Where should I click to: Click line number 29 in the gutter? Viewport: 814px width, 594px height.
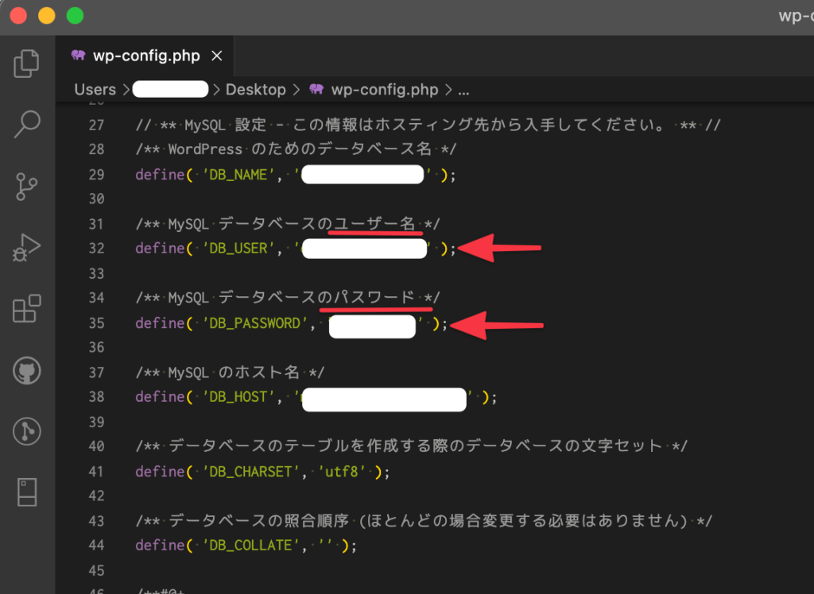coord(96,175)
